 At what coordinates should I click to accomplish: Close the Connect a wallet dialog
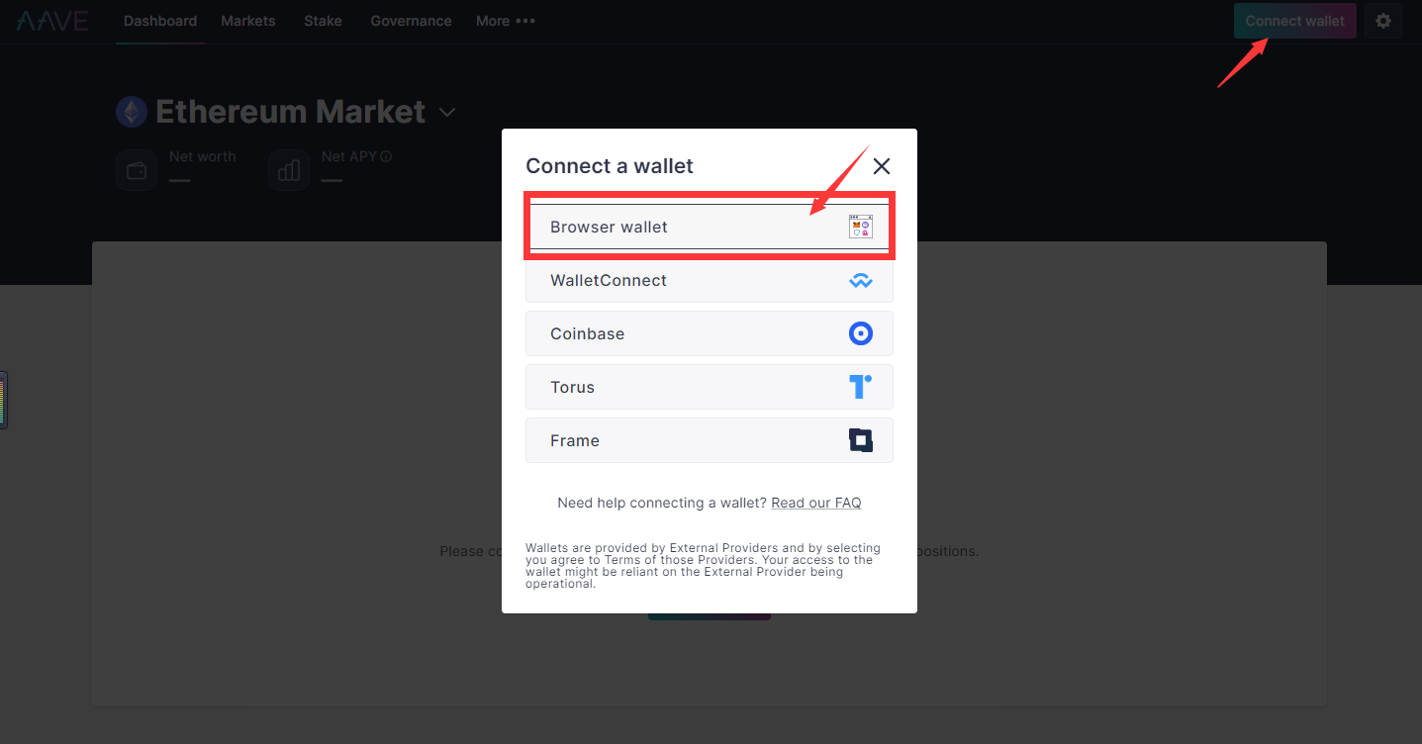pos(882,166)
